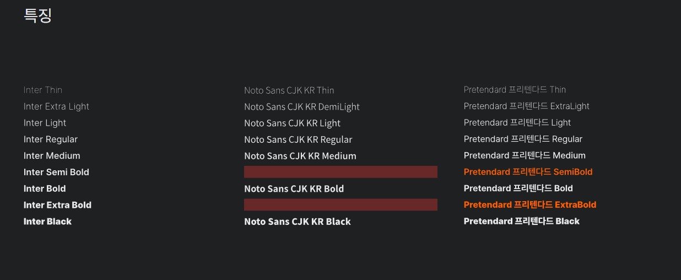Click the orange Pretendard ExtraBold text
Viewport: 681px width, 280px height.
[x=530, y=204]
